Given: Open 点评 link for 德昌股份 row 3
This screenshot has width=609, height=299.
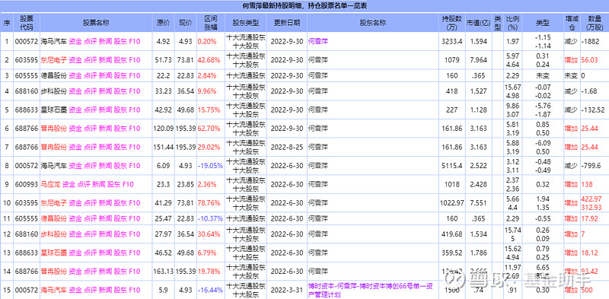Looking at the screenshot, I should pos(91,76).
